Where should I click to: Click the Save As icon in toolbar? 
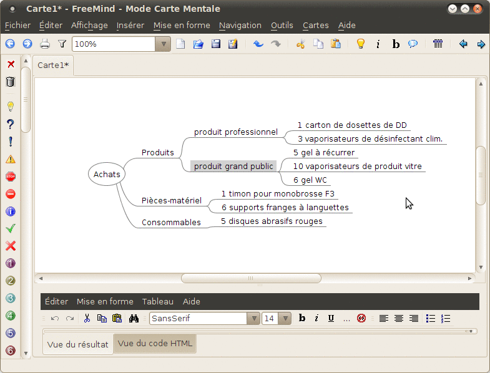click(x=233, y=44)
